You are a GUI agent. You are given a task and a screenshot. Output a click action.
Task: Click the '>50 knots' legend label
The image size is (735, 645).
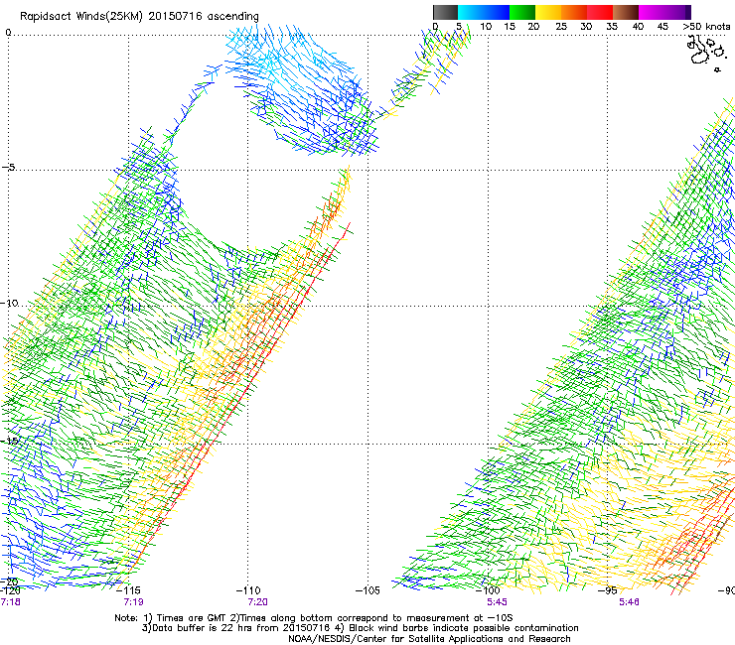pos(706,27)
